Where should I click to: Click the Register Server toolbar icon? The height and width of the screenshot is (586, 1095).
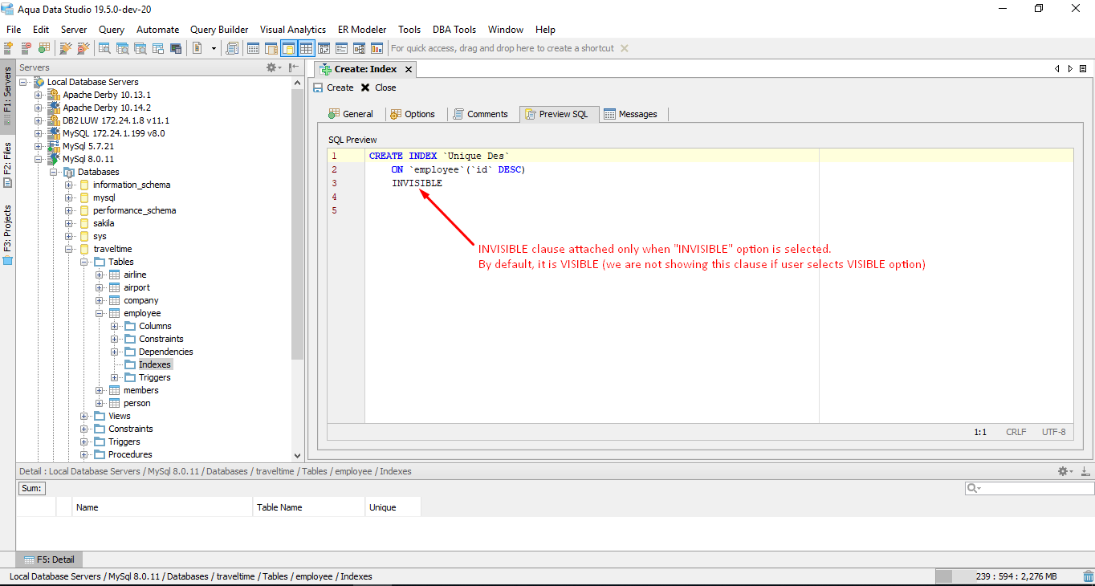(x=8, y=48)
